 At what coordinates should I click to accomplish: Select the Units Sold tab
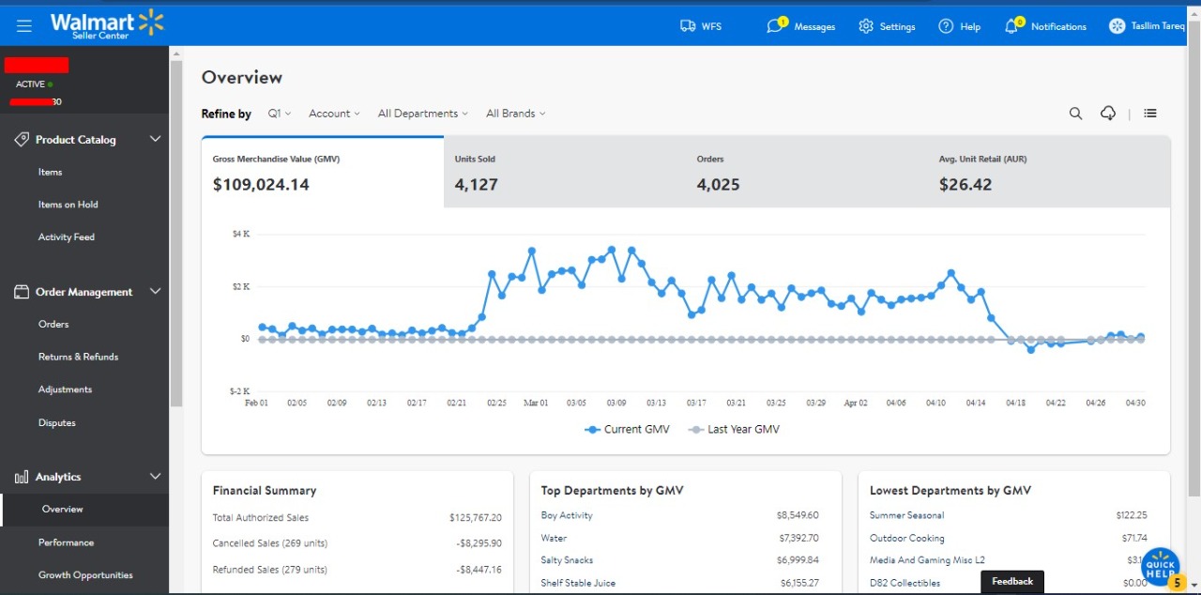point(565,172)
